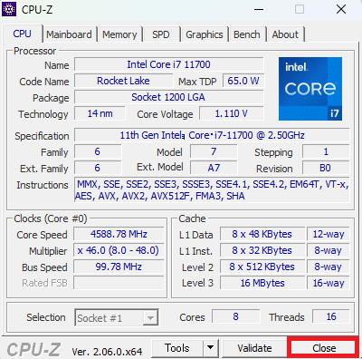Click the Model value 7
This screenshot has width=362, height=359.
214,151
